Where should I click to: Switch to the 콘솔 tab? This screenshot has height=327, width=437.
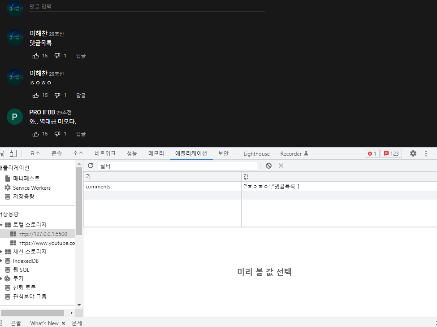tap(56, 153)
